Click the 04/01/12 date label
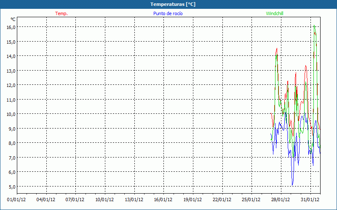 (46, 200)
